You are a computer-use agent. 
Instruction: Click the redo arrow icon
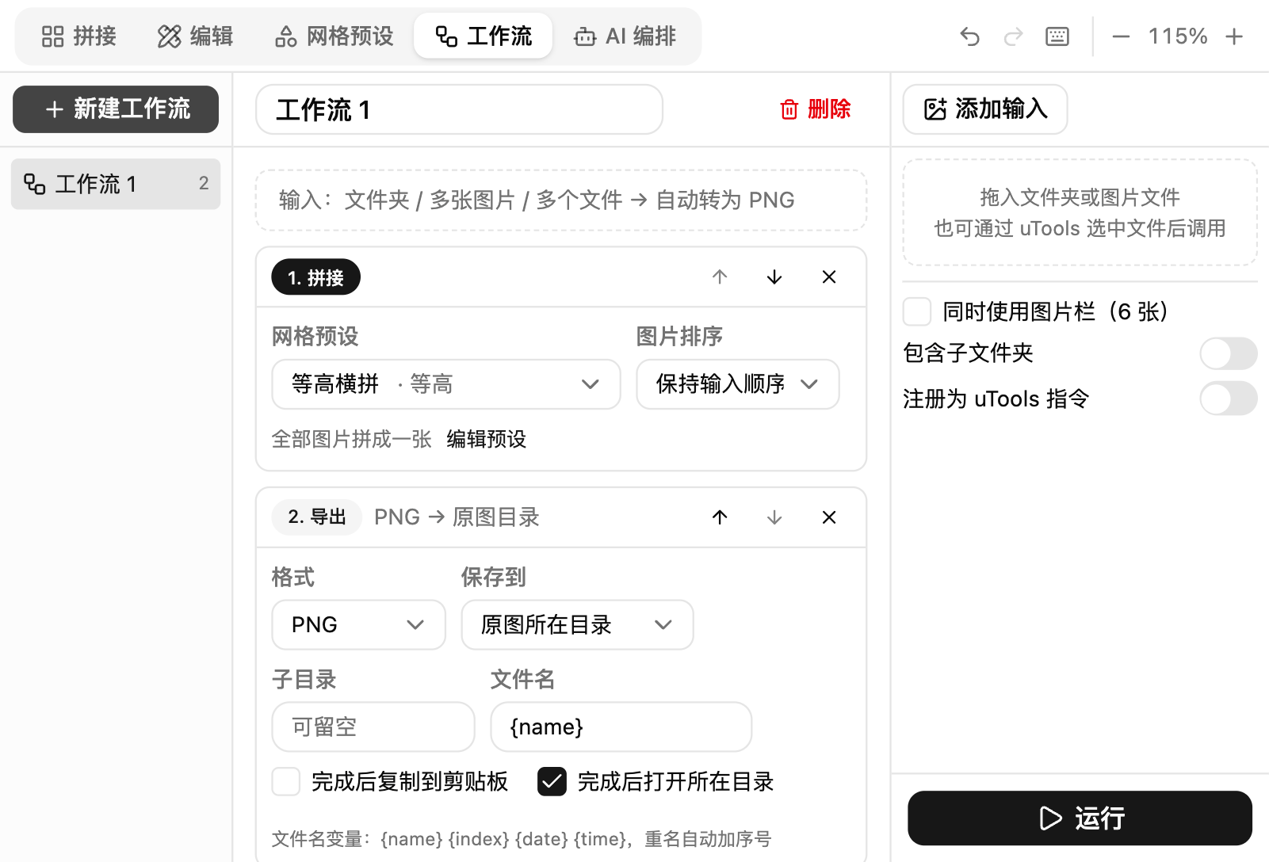(1013, 36)
